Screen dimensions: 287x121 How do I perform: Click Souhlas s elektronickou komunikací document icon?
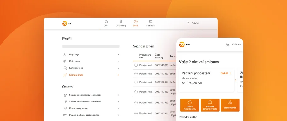(x=65, y=95)
